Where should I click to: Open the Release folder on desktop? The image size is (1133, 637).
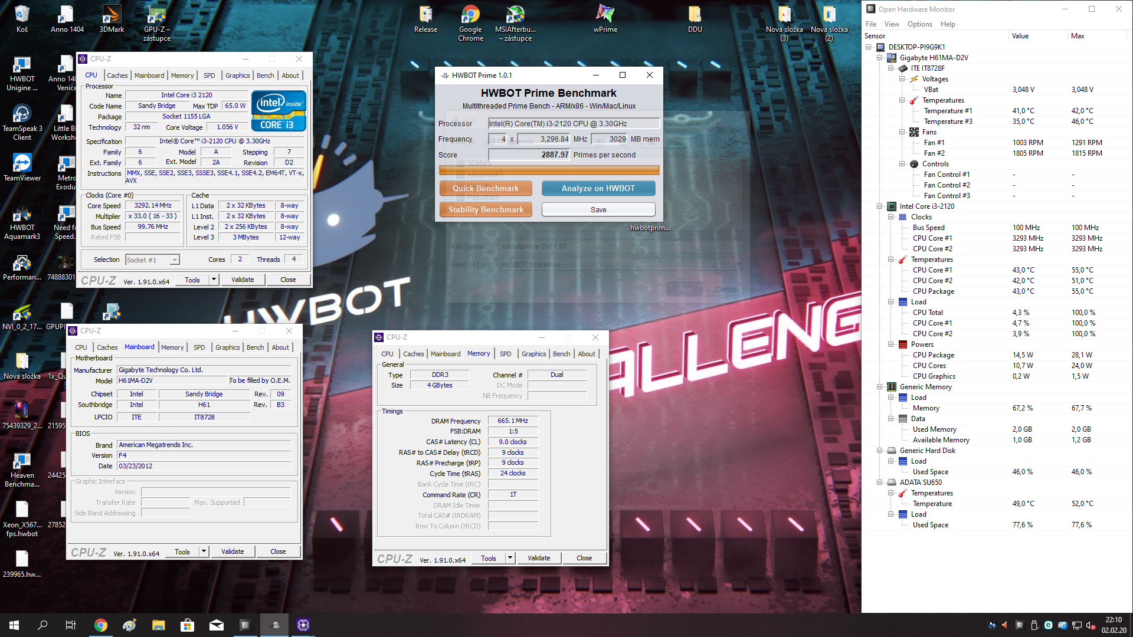point(425,19)
